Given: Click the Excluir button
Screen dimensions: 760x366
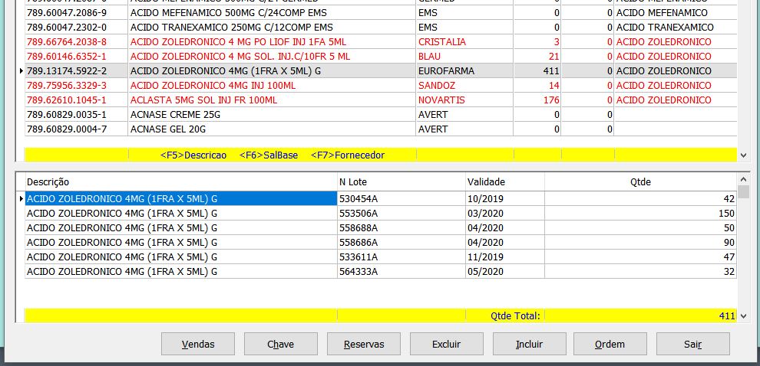Looking at the screenshot, I should point(446,344).
